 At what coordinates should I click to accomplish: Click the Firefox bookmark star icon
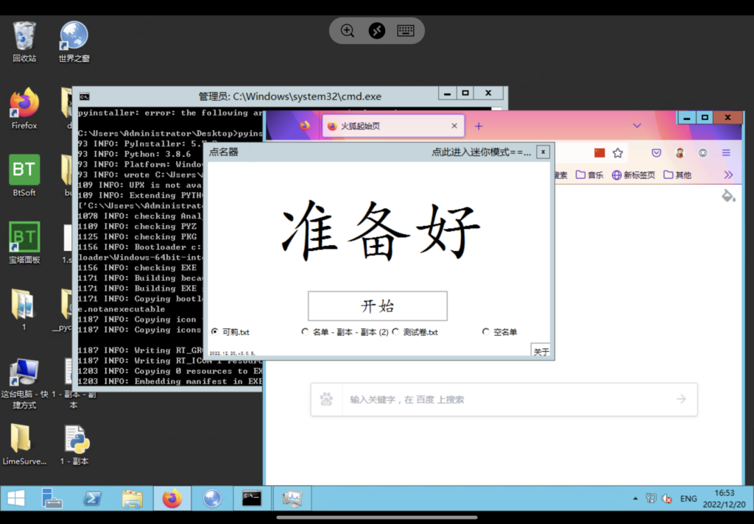pyautogui.click(x=618, y=153)
